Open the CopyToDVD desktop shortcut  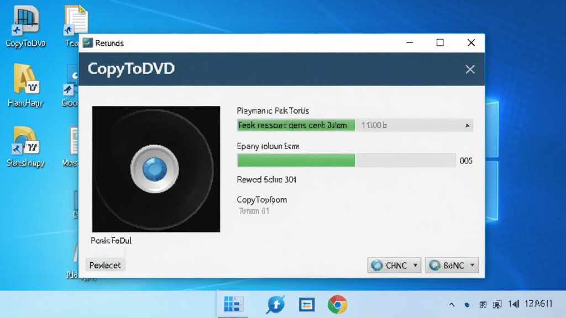pyautogui.click(x=25, y=26)
